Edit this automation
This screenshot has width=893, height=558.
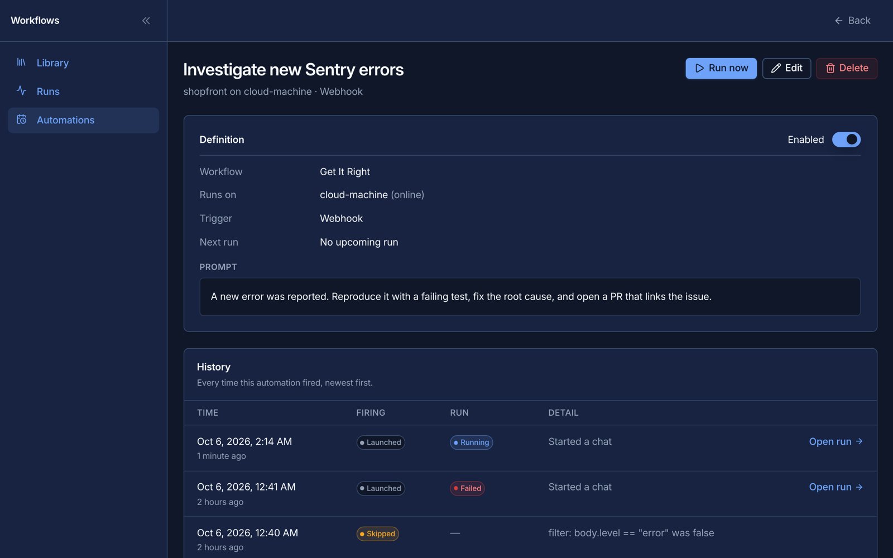[786, 68]
